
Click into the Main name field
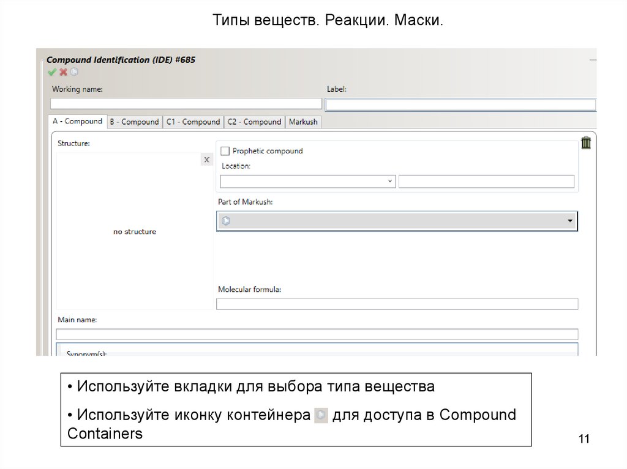click(x=317, y=334)
